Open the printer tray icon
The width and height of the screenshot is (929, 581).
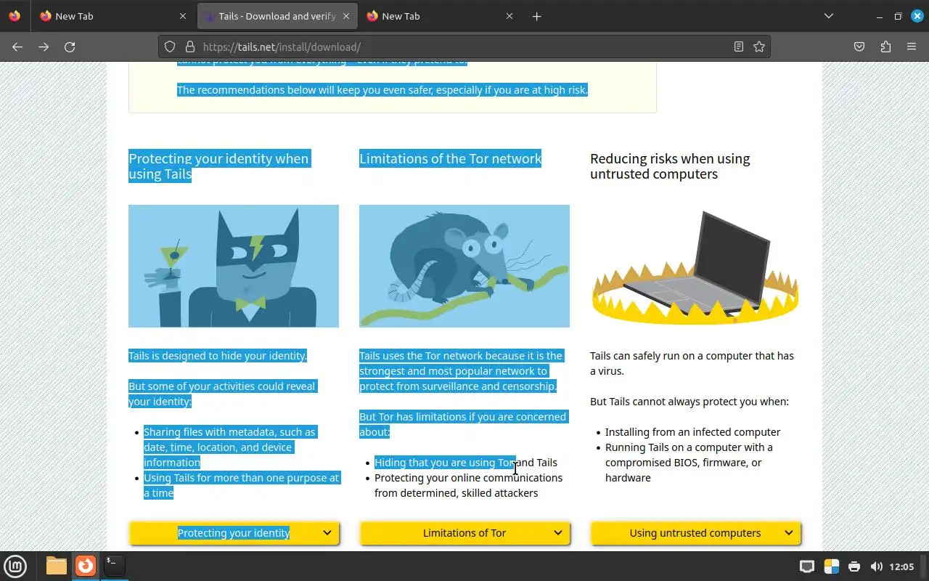854,566
